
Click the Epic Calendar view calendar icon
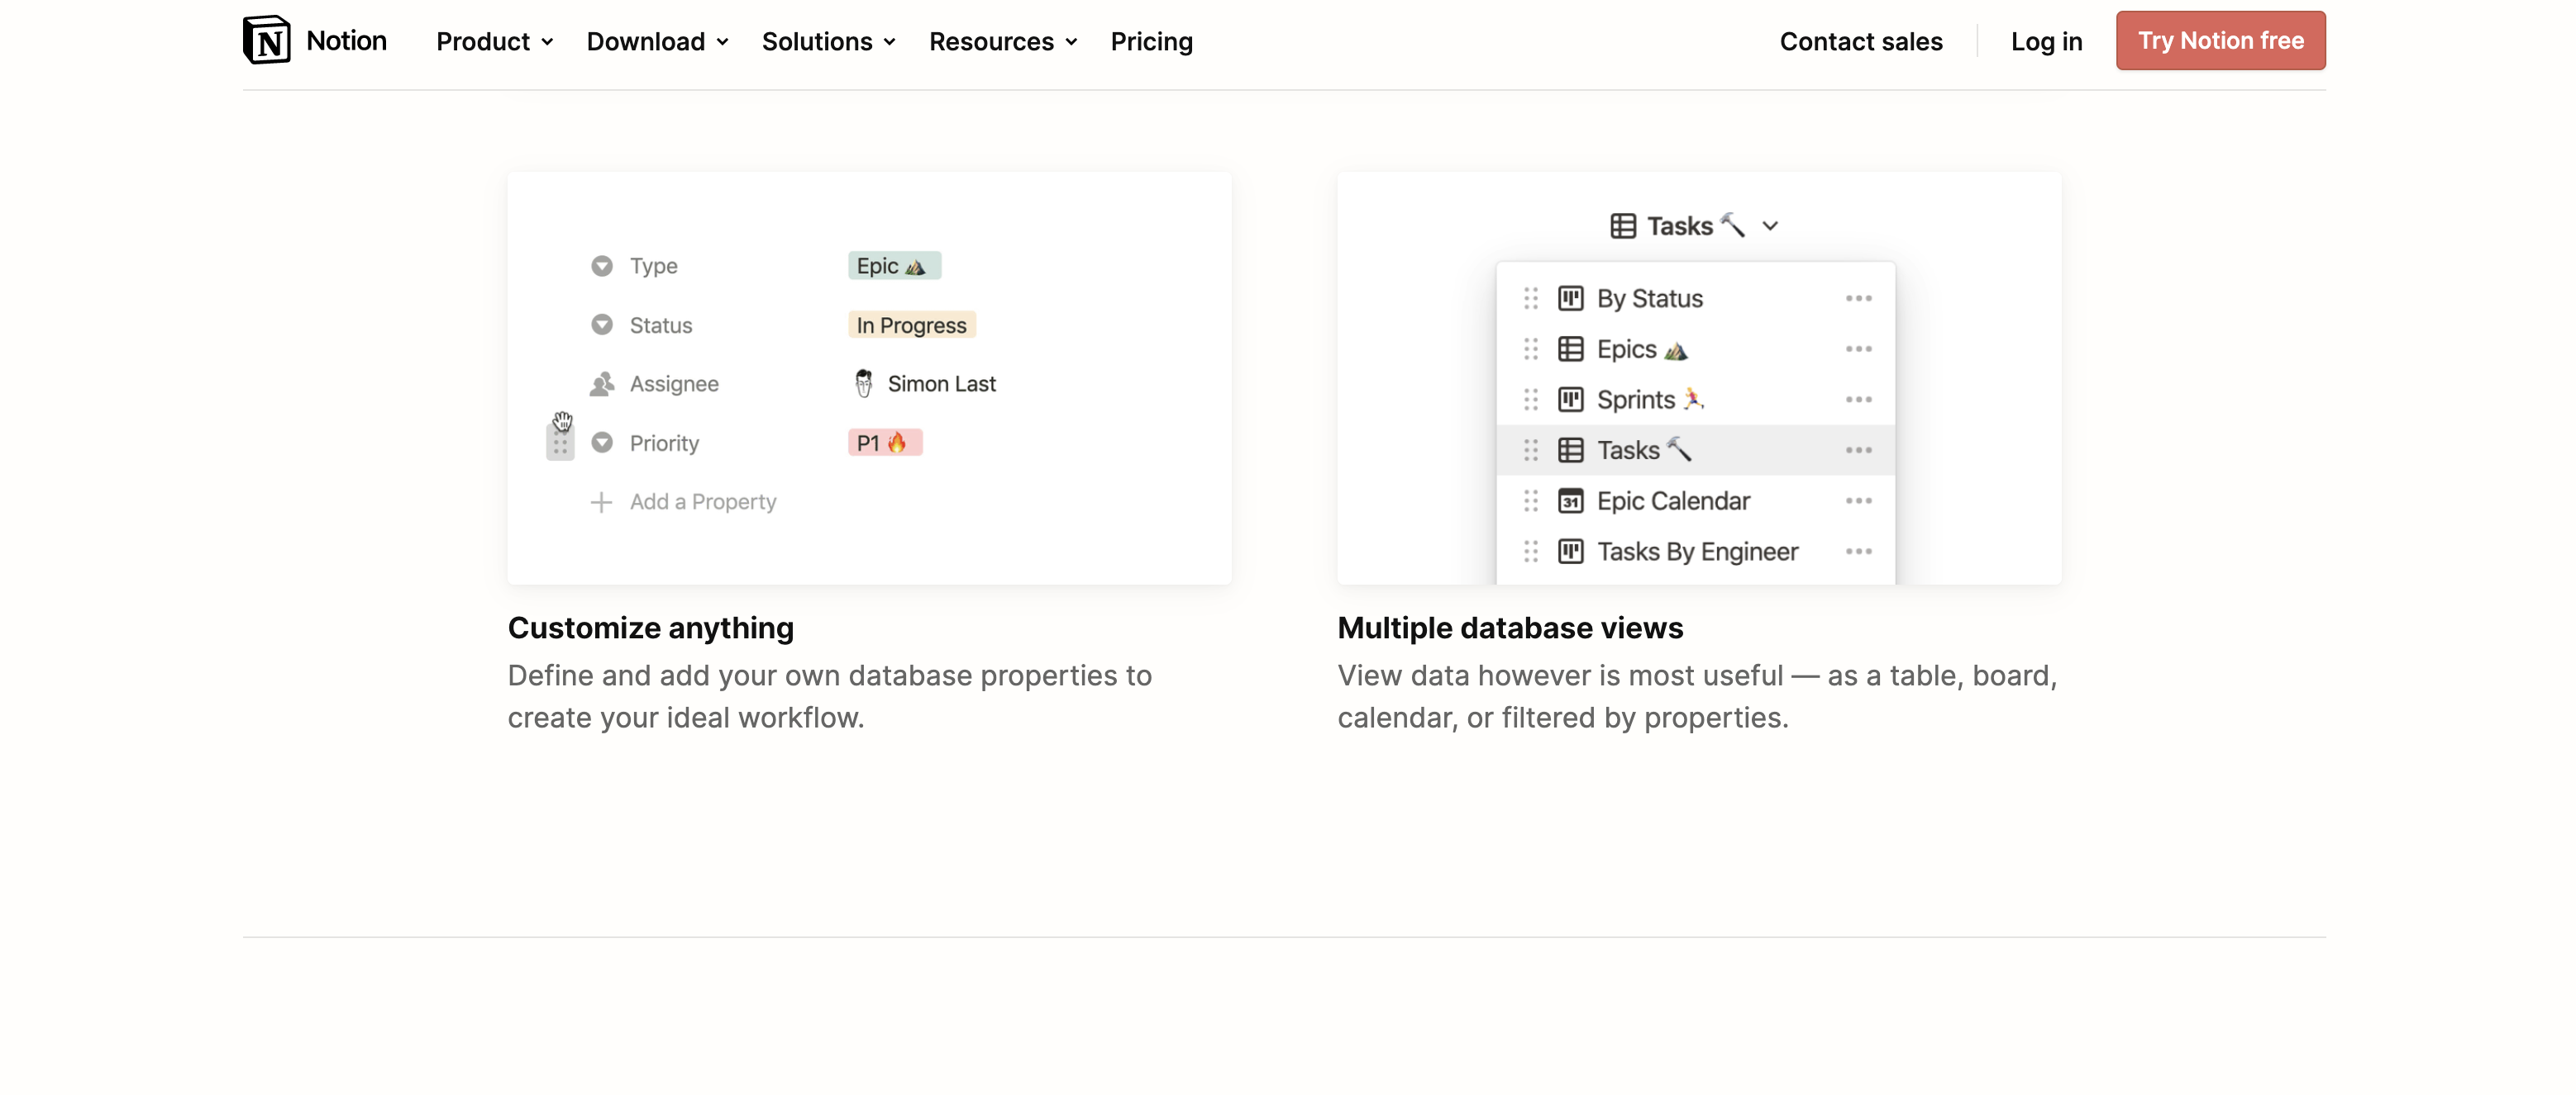pos(1570,500)
